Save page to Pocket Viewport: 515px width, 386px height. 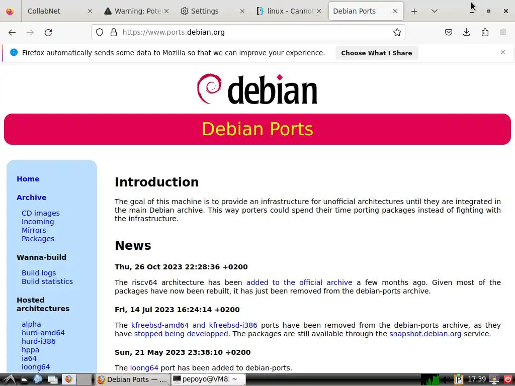click(x=448, y=32)
